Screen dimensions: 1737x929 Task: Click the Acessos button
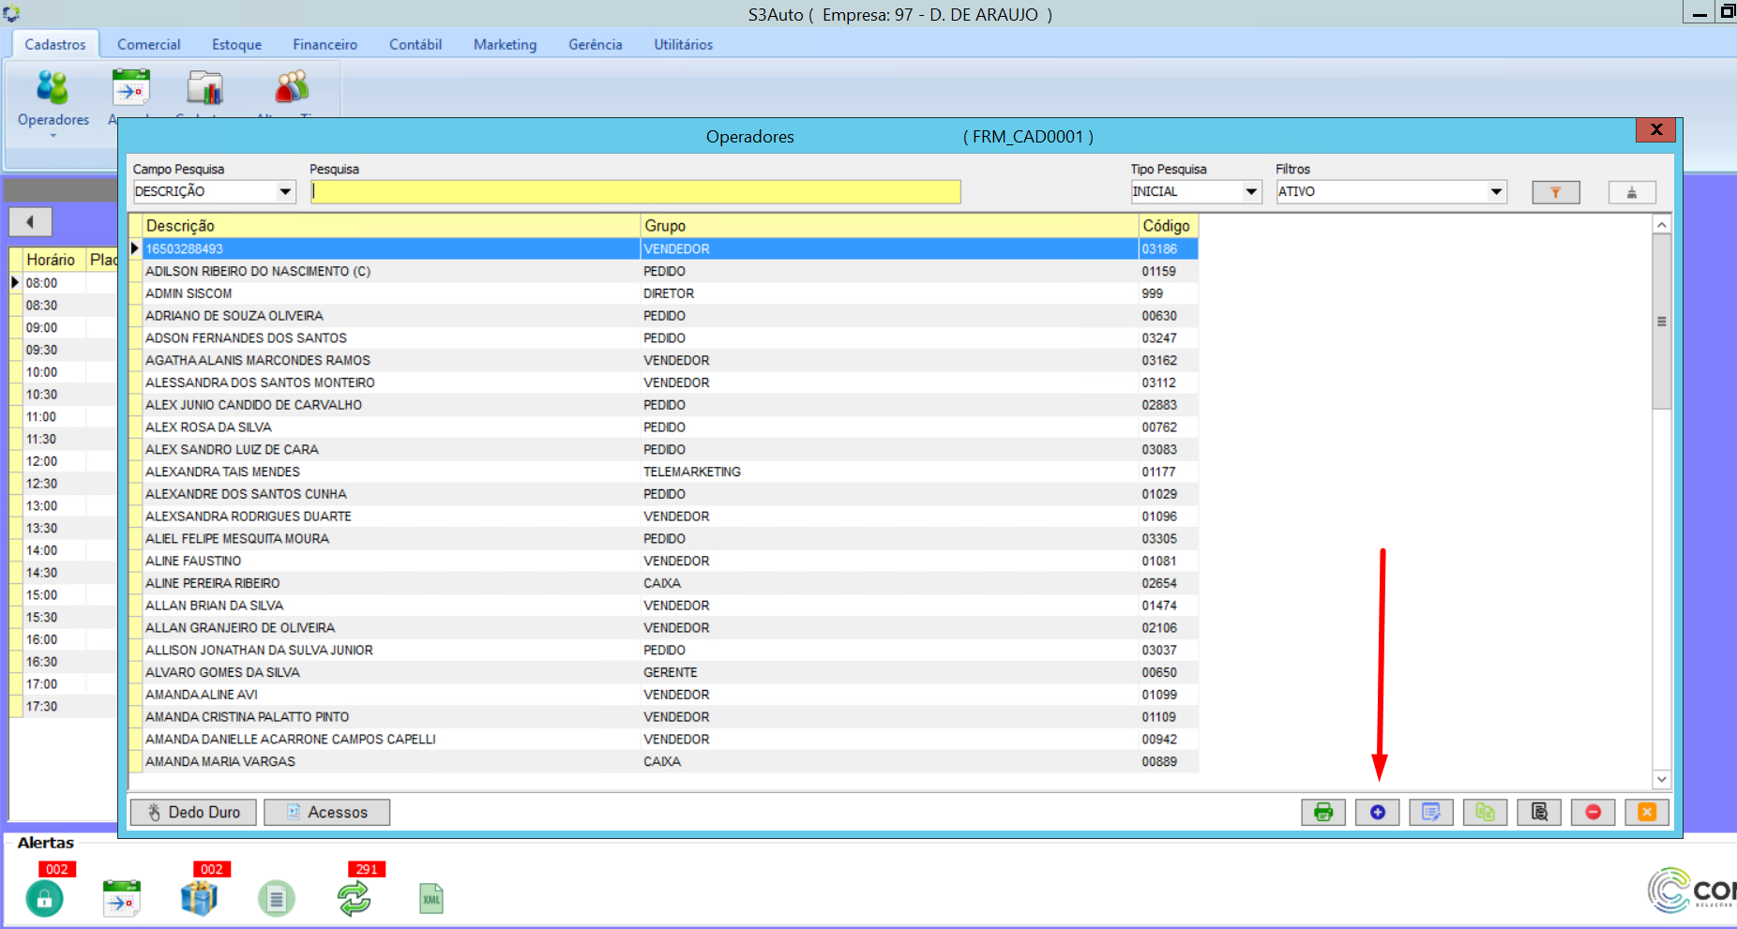[x=326, y=812]
